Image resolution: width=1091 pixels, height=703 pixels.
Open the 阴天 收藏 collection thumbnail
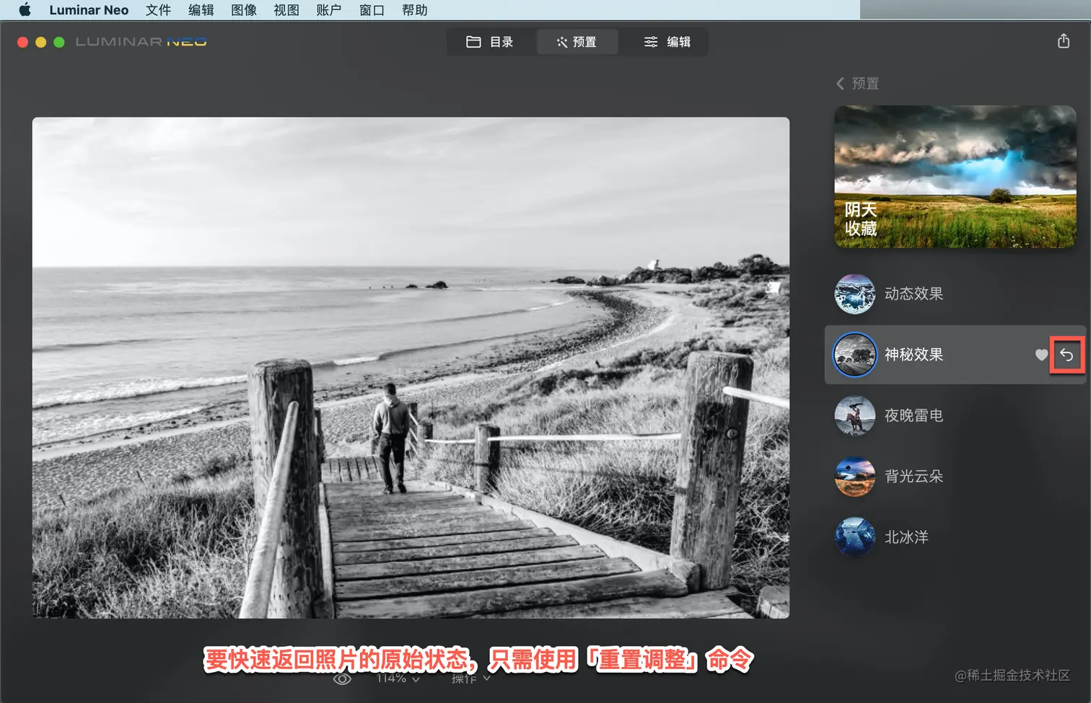(x=955, y=177)
